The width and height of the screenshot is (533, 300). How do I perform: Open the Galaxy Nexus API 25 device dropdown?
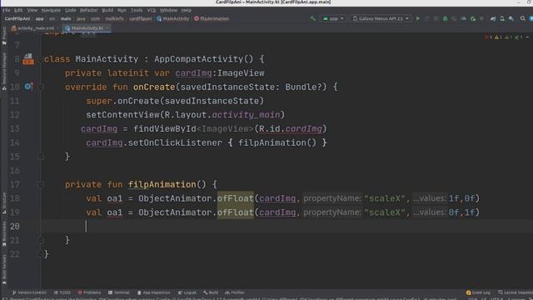click(381, 18)
